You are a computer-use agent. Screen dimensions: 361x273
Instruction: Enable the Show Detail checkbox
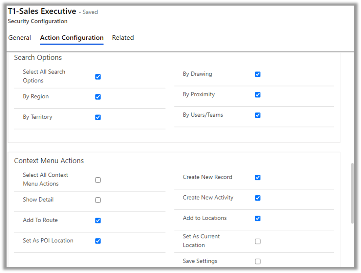98,200
